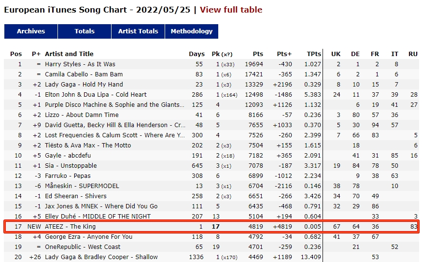Click the Sia - Unstoppable row
Screen dimensions: 422x262
211,165
